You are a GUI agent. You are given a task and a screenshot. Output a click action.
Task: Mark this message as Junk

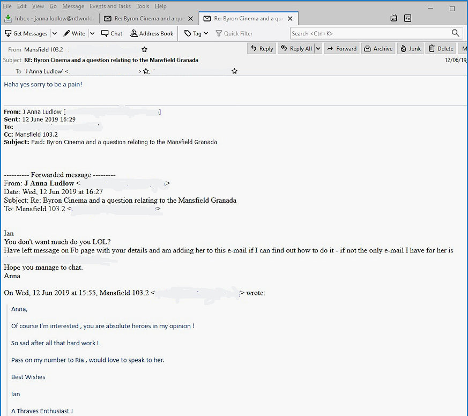tap(411, 49)
